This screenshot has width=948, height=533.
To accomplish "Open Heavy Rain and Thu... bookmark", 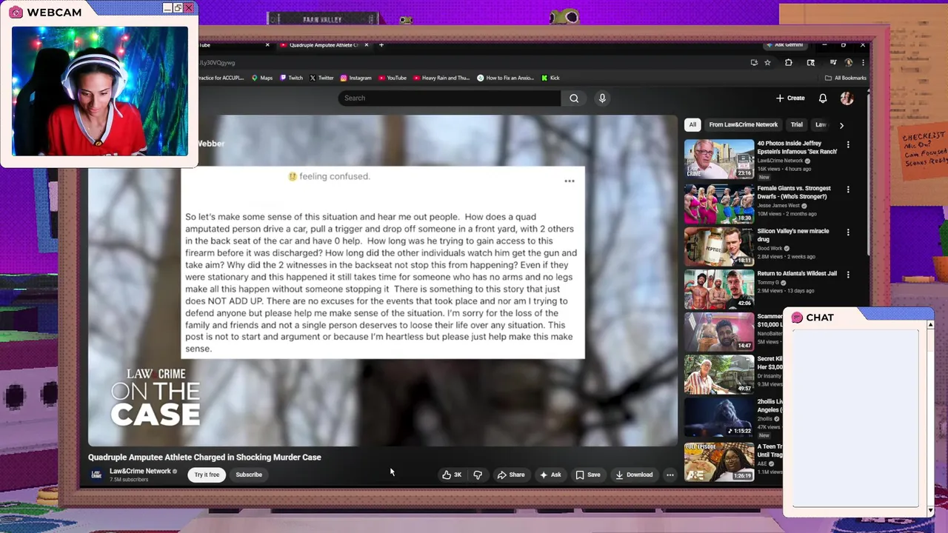I will tap(441, 78).
